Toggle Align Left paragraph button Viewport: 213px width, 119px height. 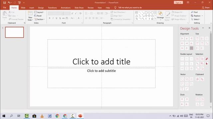(x=86, y=18)
